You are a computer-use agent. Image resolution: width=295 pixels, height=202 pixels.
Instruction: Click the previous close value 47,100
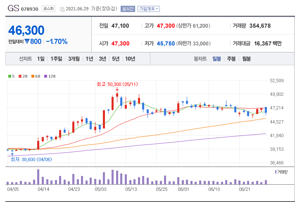click(x=120, y=26)
